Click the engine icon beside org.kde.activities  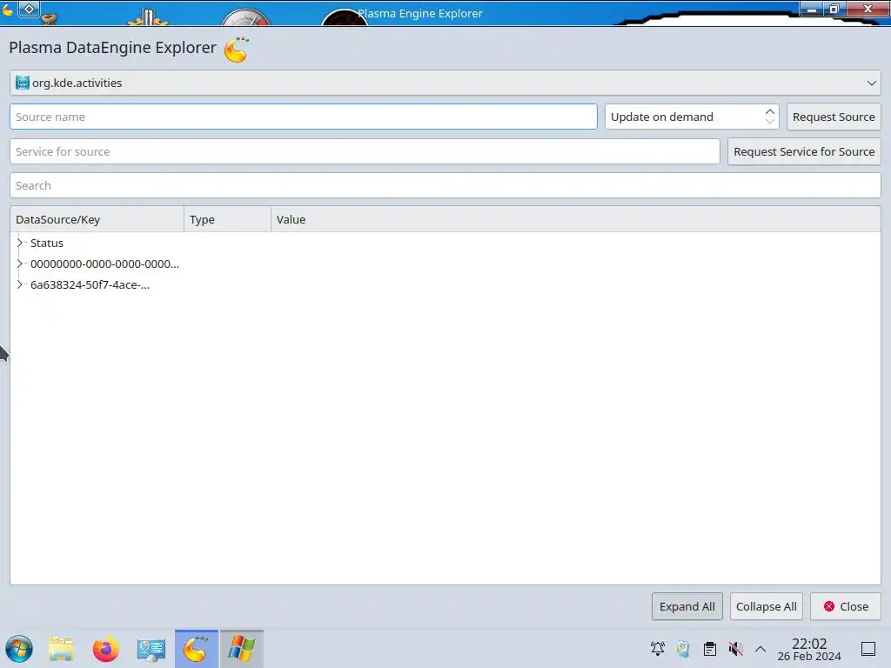[x=22, y=83]
